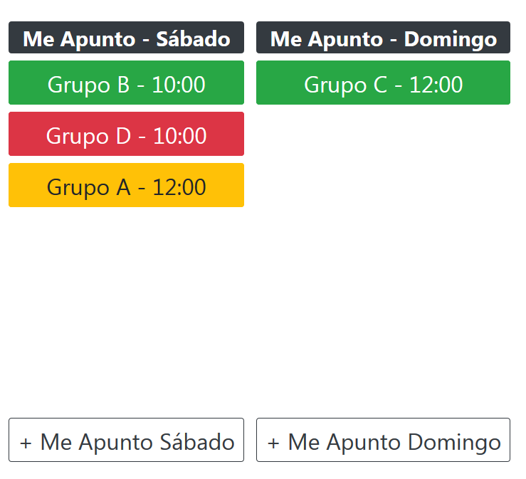Select the green Grupo B - 10:00 entry
Screen dimensions: 526x479
point(126,83)
